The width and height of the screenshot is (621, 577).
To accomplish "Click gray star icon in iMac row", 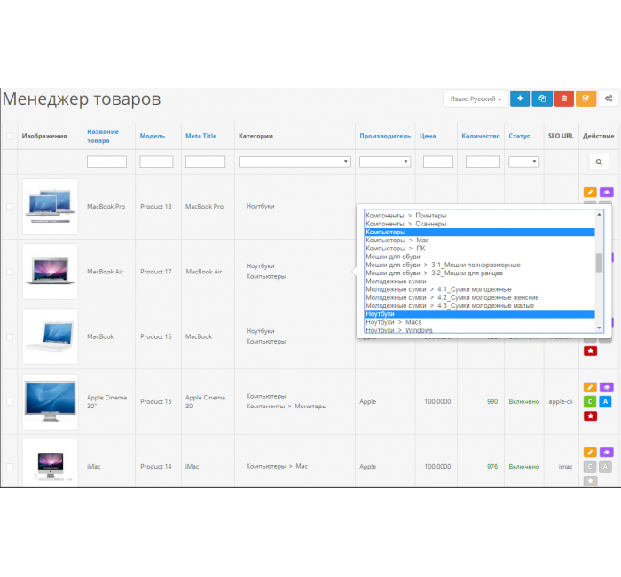I will 590,481.
